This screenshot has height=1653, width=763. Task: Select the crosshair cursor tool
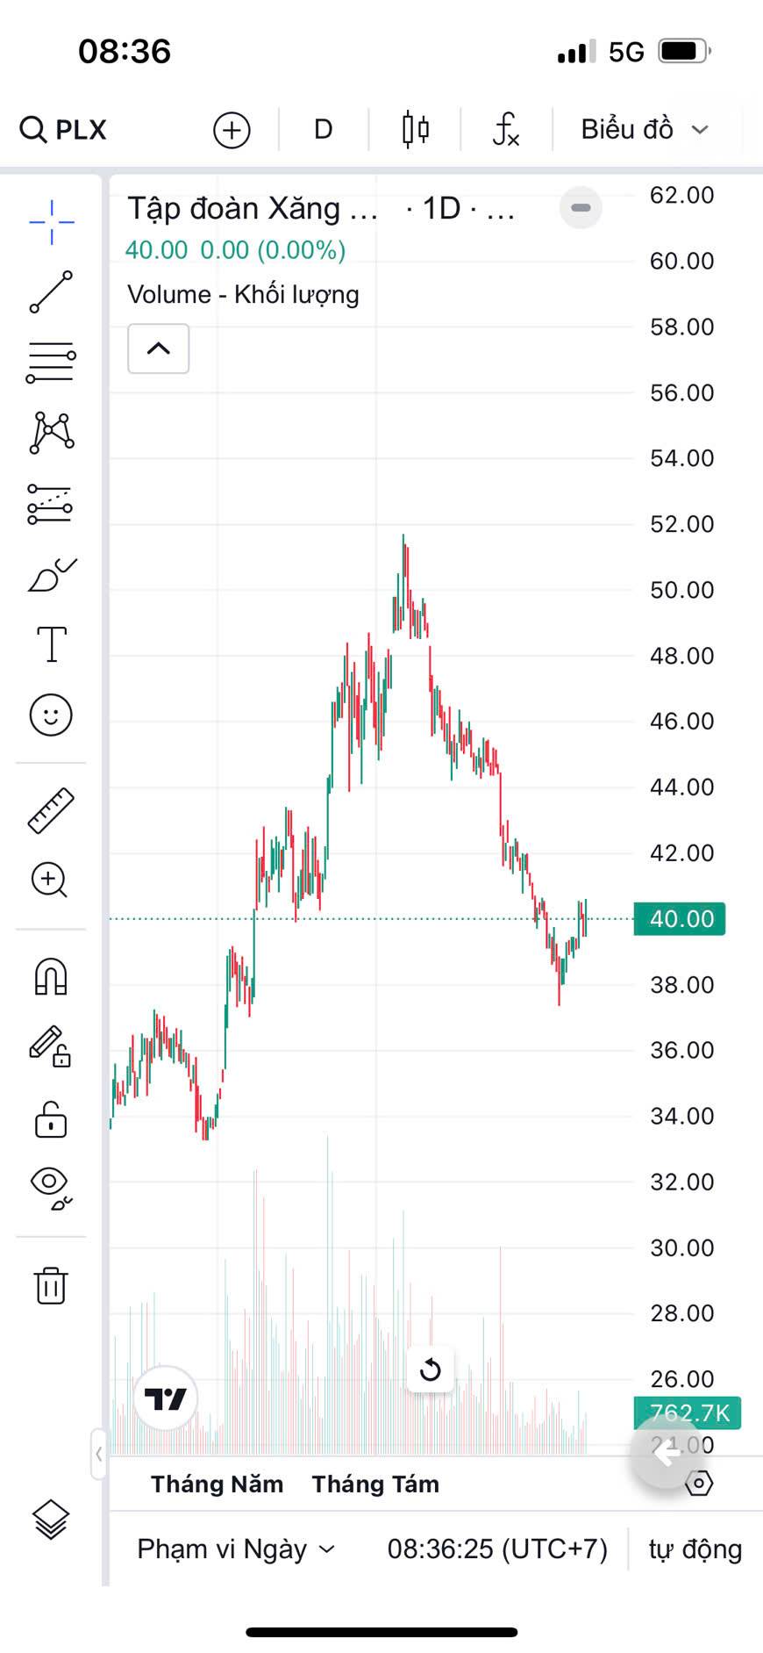[52, 222]
